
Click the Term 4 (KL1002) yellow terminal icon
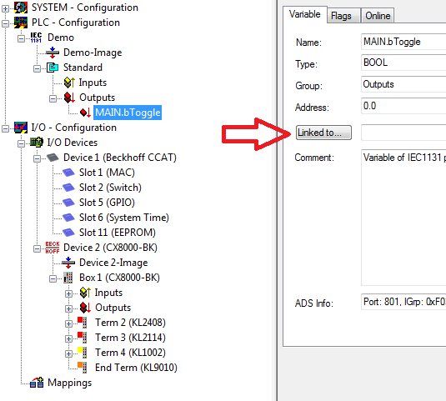pyautogui.click(x=83, y=353)
